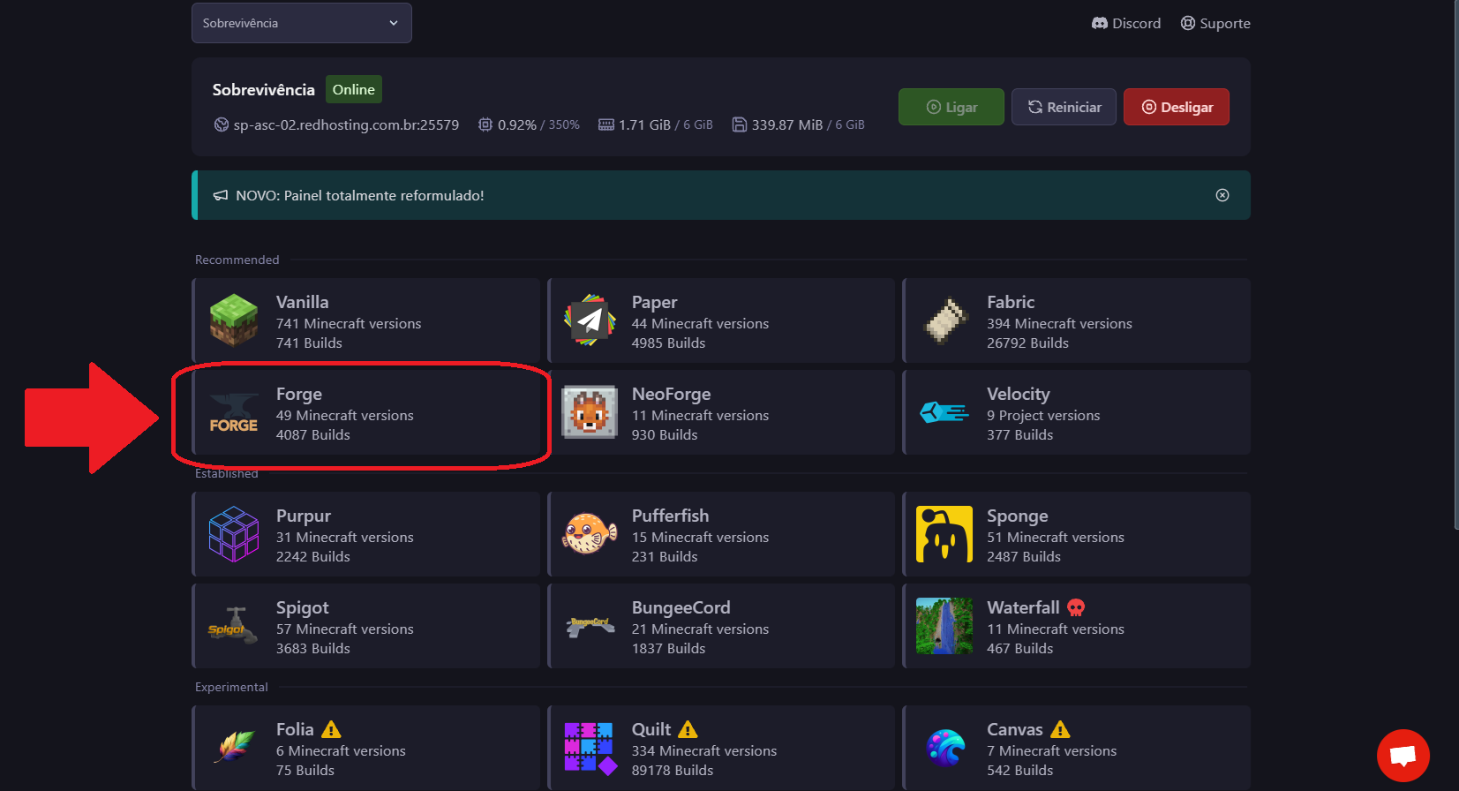Click the BungeeCord icon
The image size is (1459, 791).
[x=590, y=627]
